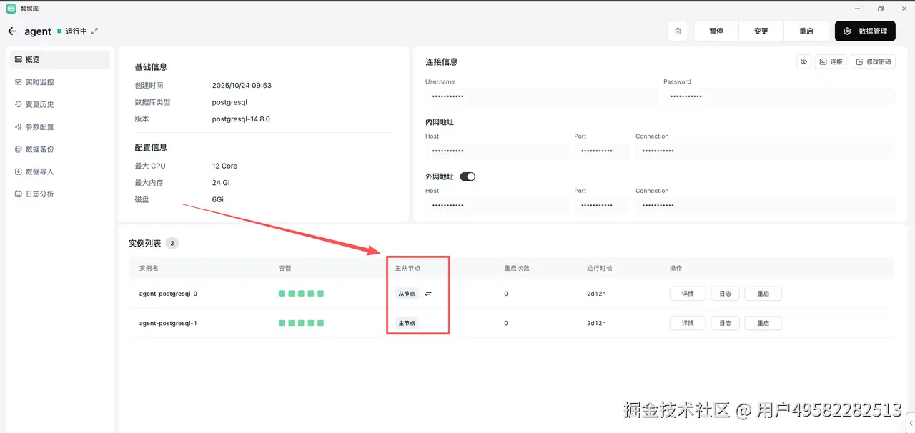
Task: Select the 概览 overview sidebar item
Action: point(61,59)
